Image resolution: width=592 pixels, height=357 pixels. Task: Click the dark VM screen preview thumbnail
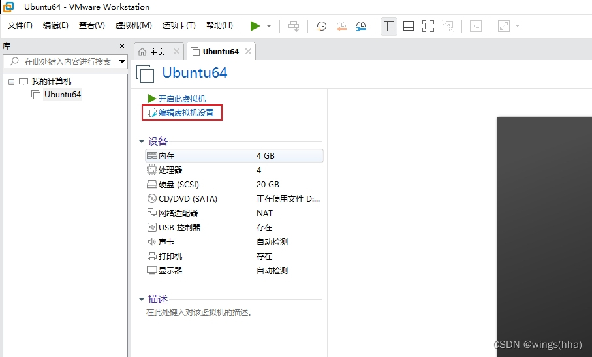pos(544,237)
